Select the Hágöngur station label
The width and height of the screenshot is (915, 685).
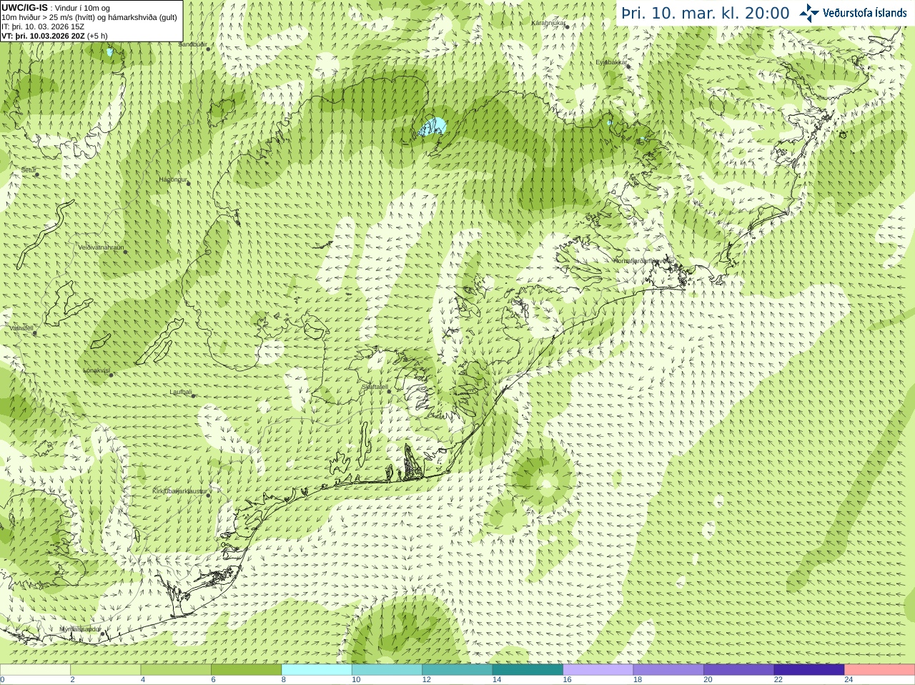pyautogui.click(x=172, y=179)
